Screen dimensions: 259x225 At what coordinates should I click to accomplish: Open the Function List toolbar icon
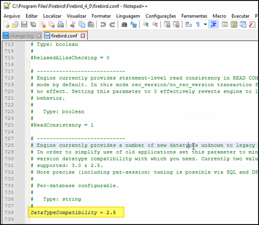point(252,25)
